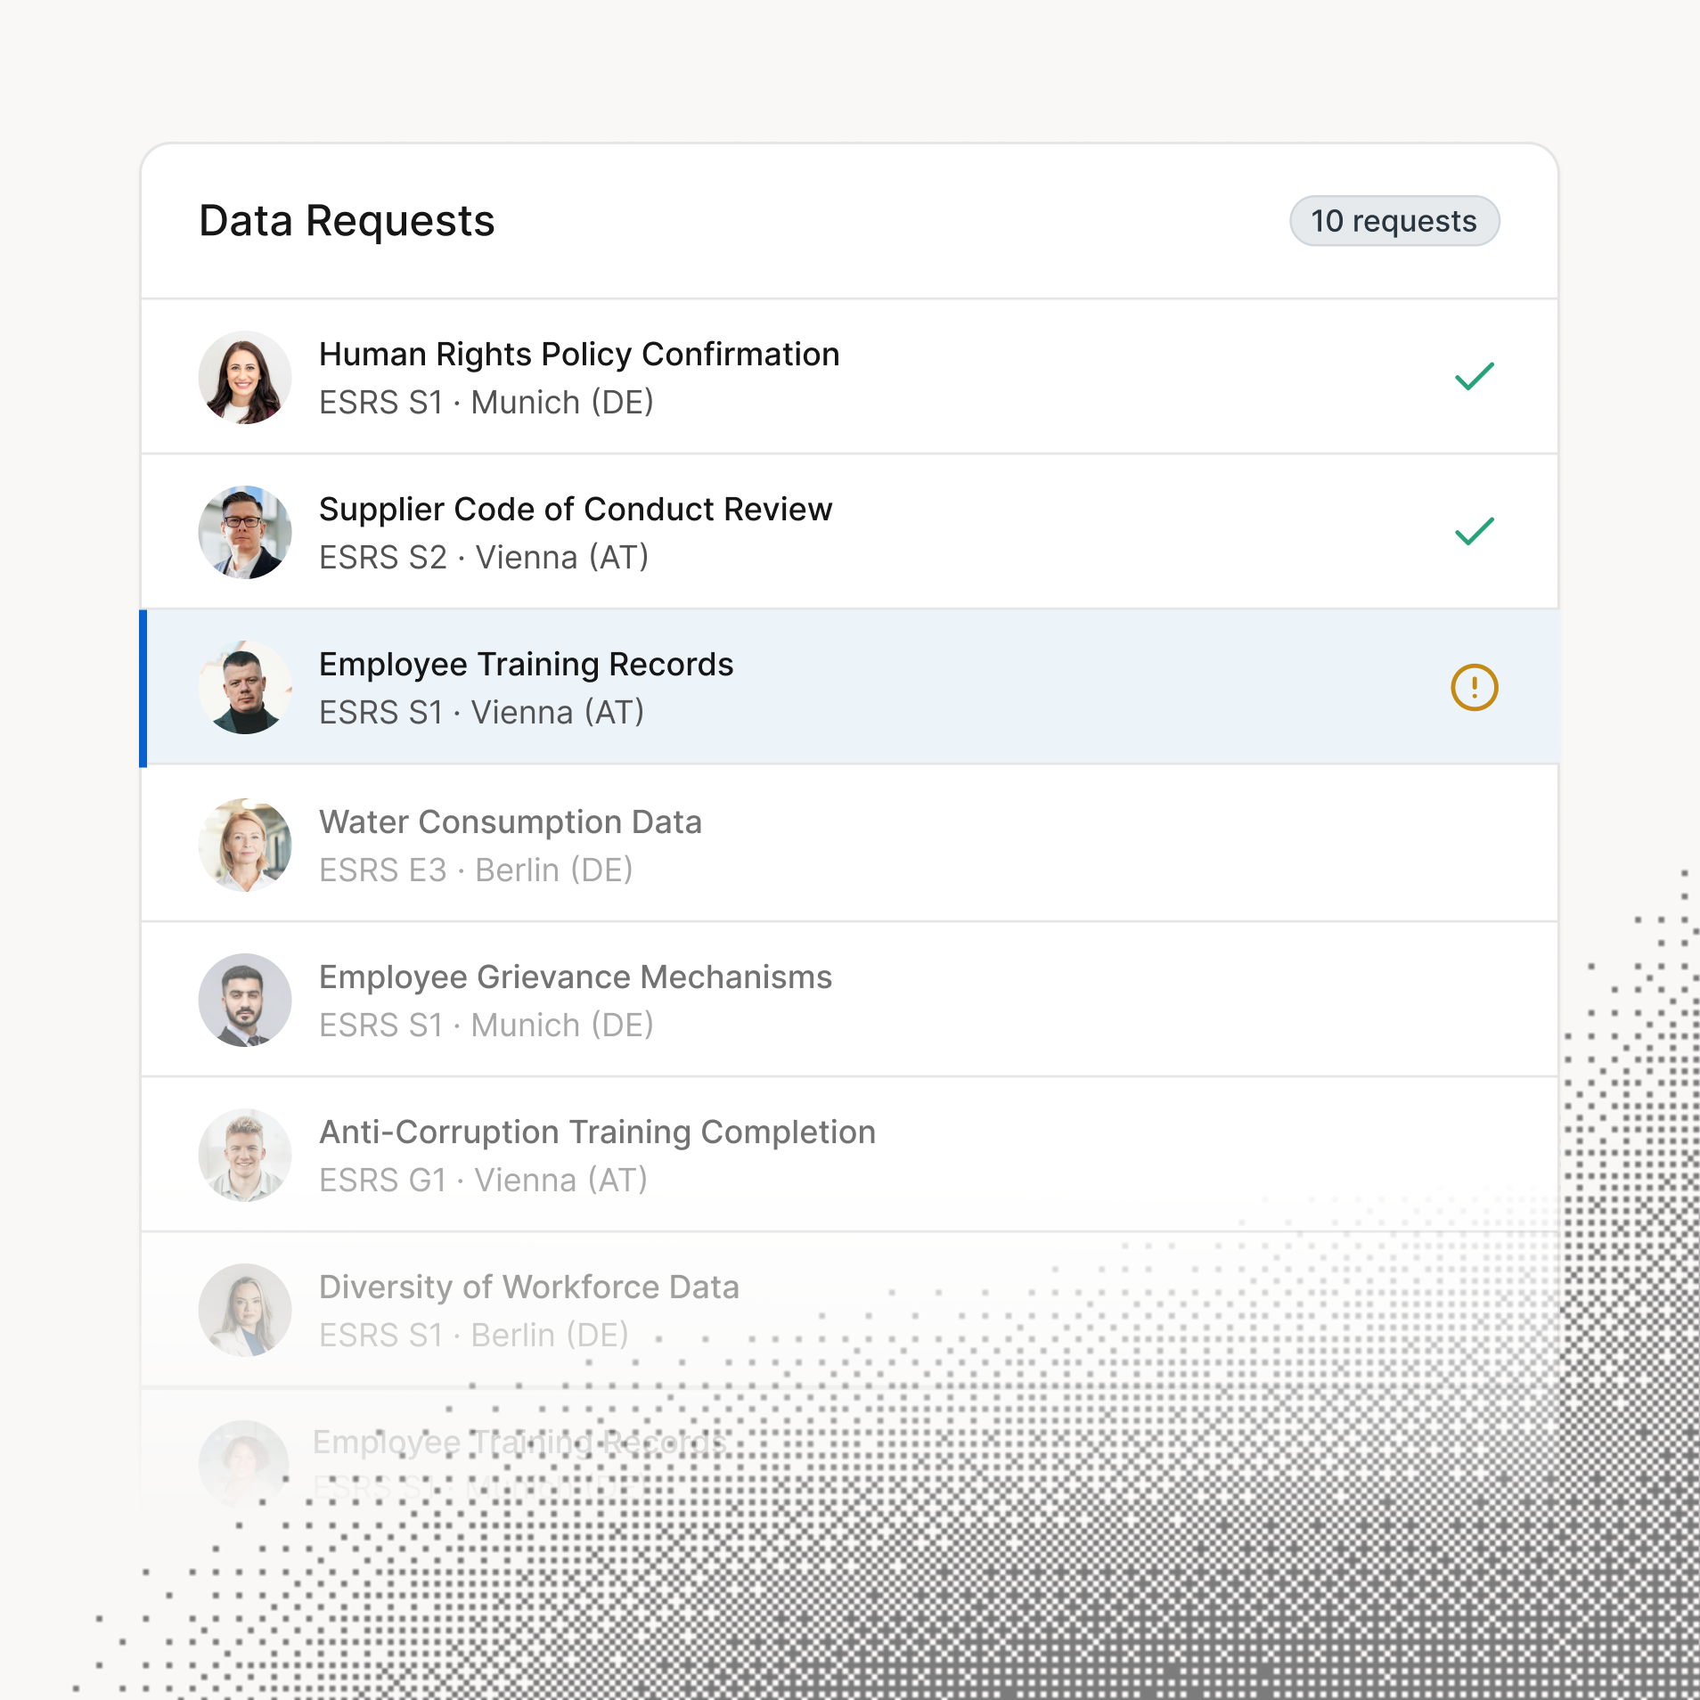Click the green checkmark on Supplier Code of Conduct Review

coord(1475,532)
